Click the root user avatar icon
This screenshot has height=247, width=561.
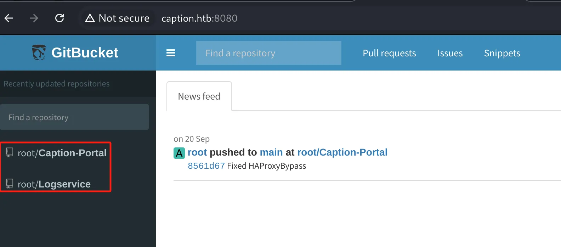click(x=179, y=153)
